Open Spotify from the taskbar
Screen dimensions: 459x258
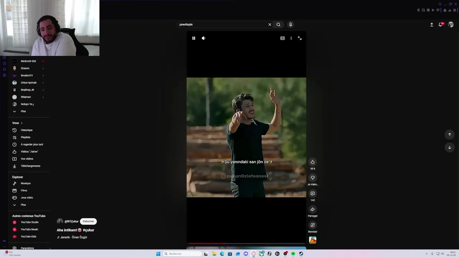[293, 254]
